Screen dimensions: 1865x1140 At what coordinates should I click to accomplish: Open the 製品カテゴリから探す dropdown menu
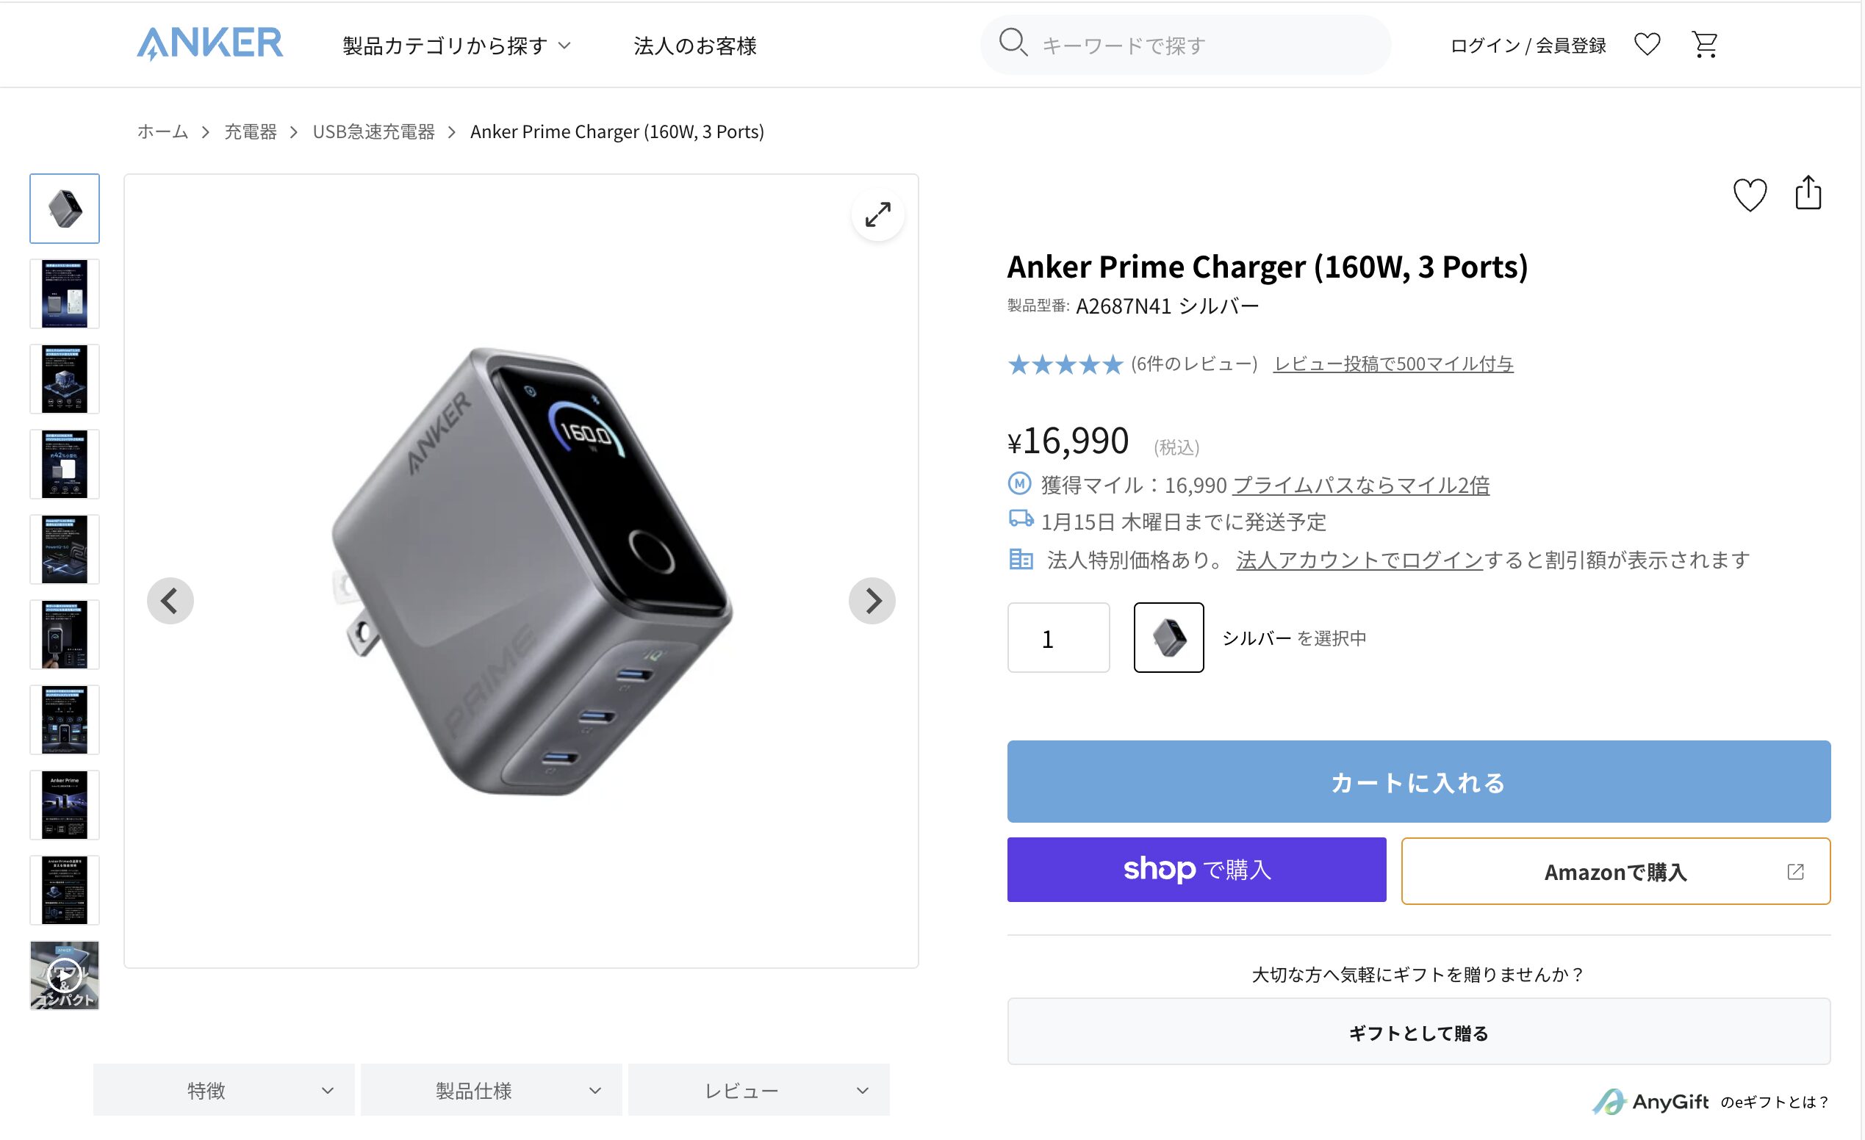(x=456, y=46)
